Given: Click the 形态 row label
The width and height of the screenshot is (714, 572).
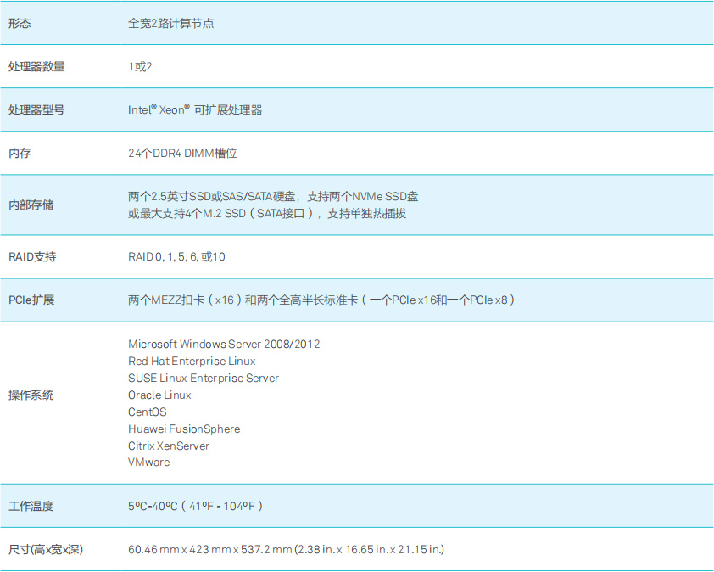Looking at the screenshot, I should 20,24.
